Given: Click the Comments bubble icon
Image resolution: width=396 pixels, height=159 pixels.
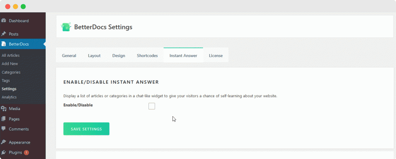Looking at the screenshot, I should point(3,129).
